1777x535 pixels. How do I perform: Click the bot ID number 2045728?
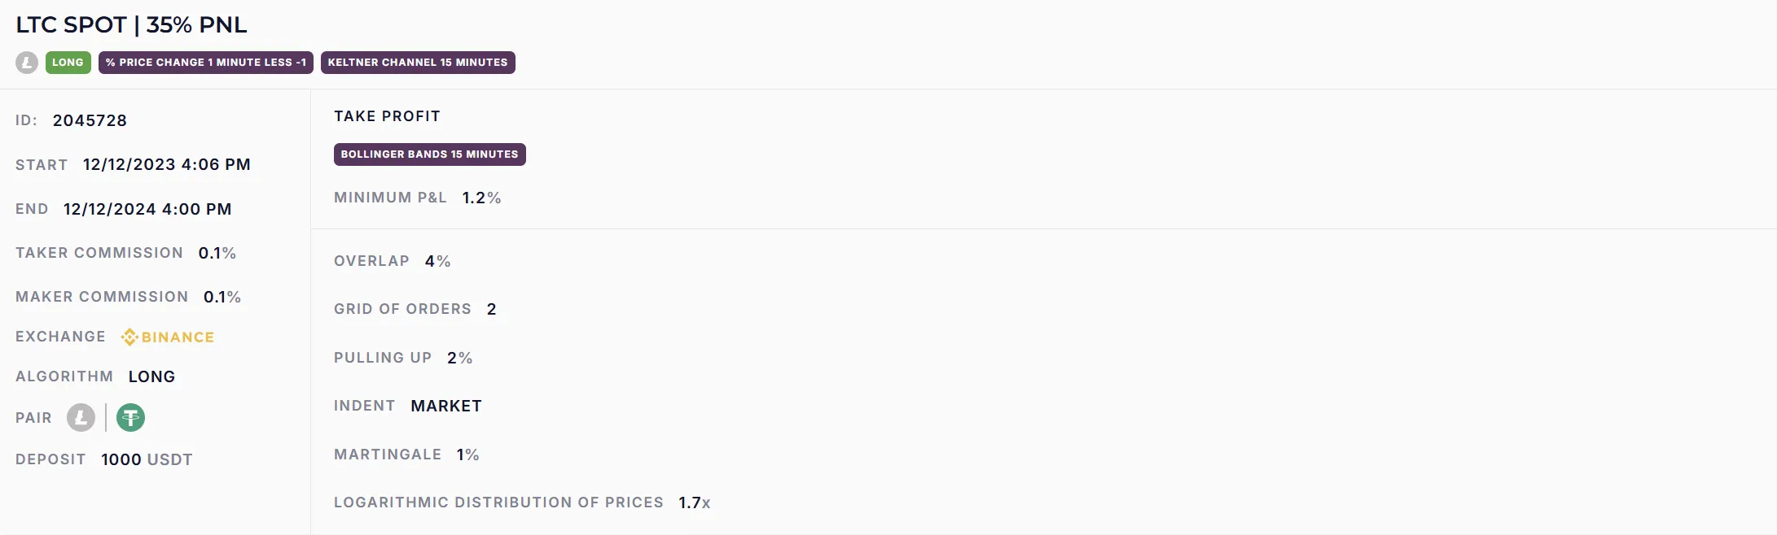pos(90,121)
